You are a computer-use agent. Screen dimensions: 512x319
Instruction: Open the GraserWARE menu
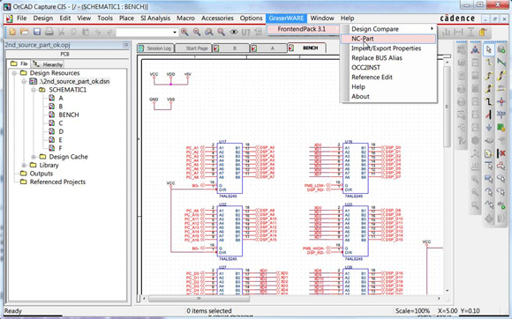tap(286, 19)
